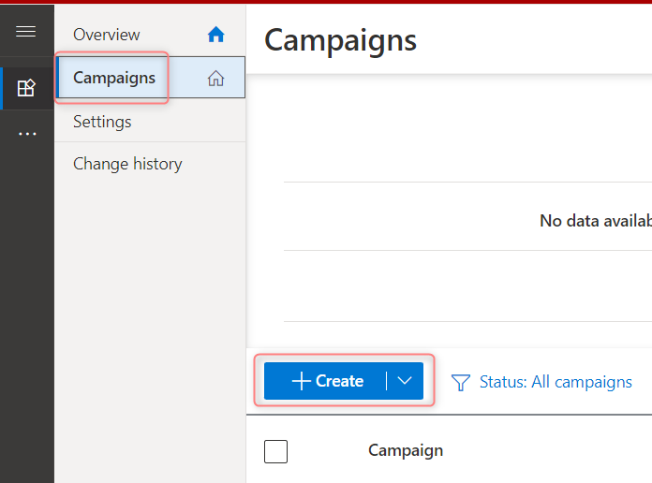Click the No data available message
652x483 pixels.
coord(595,221)
